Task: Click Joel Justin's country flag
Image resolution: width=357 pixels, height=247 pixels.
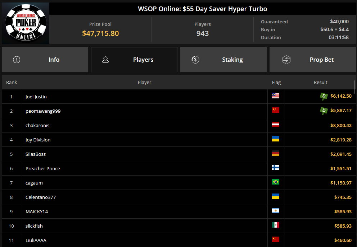Action: click(276, 96)
